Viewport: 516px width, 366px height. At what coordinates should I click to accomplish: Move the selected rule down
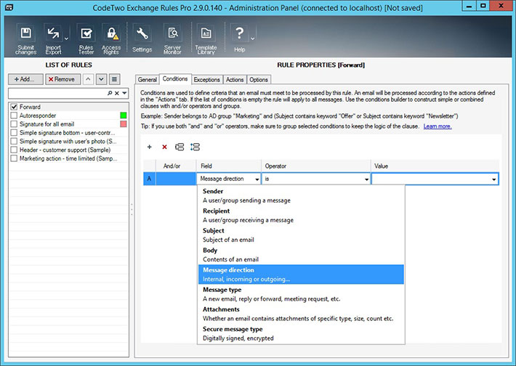(x=101, y=79)
